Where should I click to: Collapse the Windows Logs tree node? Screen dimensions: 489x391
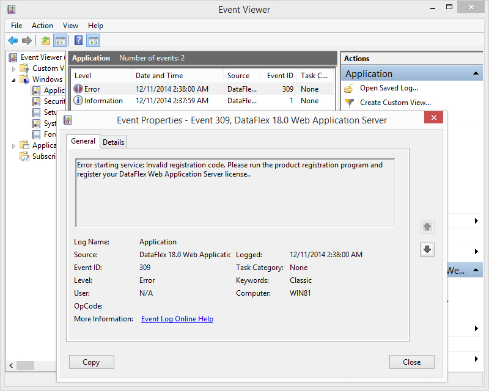13,80
